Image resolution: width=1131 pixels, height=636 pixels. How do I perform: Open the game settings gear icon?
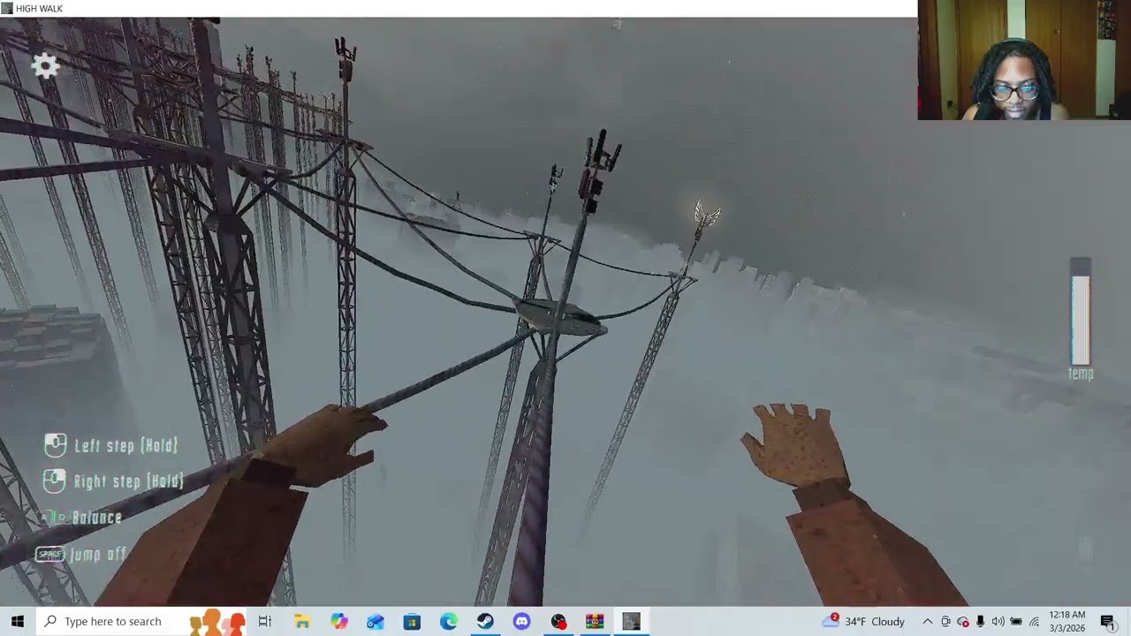coord(46,65)
